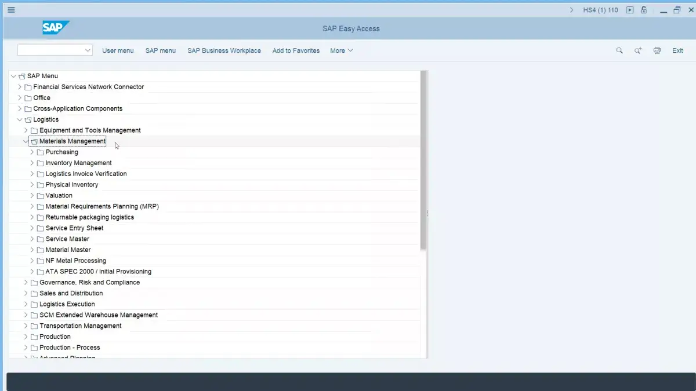Select the Production tree label
696x391 pixels.
tap(55, 337)
